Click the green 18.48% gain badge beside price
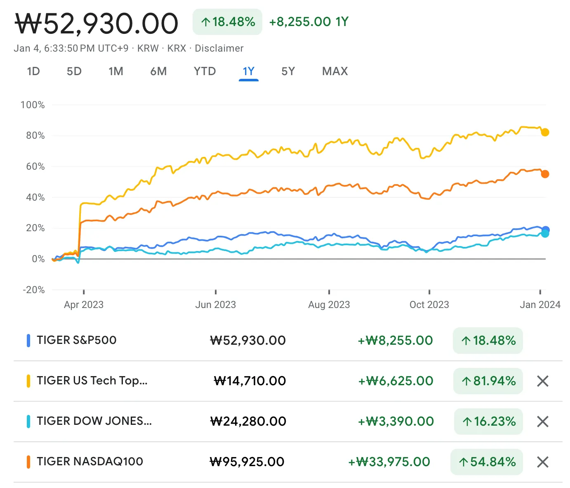 coord(227,22)
